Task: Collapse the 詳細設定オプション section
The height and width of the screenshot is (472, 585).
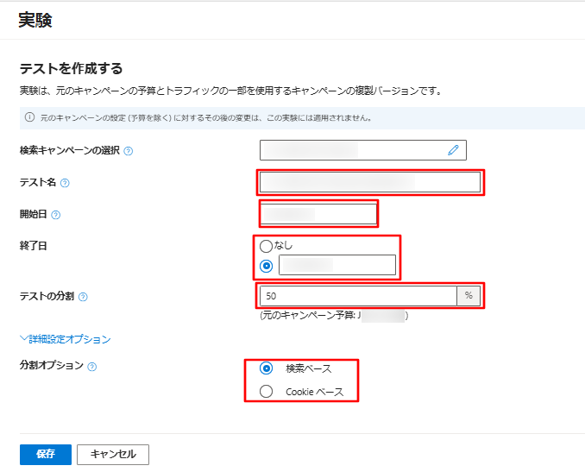Action: point(65,339)
